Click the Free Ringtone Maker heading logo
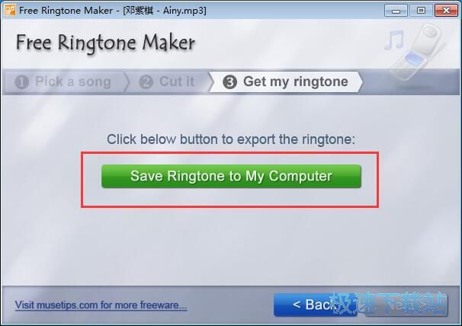 [x=105, y=43]
